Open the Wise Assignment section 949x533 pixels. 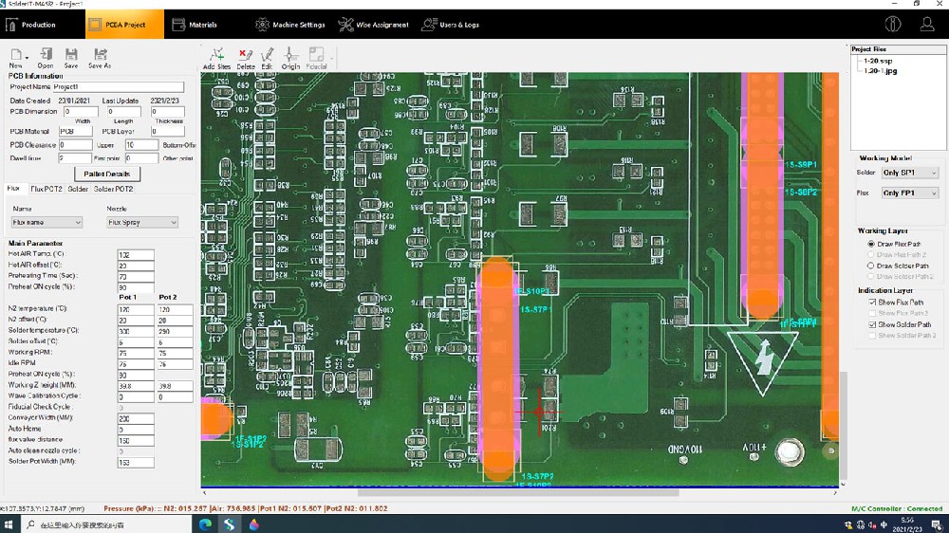[x=373, y=25]
